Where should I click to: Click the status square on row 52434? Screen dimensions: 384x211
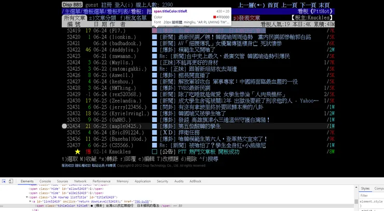click(x=155, y=126)
